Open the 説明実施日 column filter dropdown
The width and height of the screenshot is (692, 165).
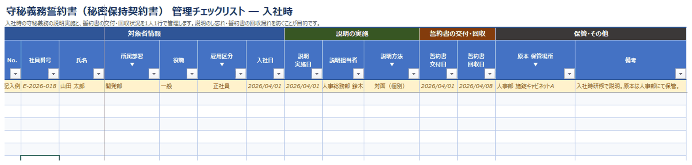(317, 74)
